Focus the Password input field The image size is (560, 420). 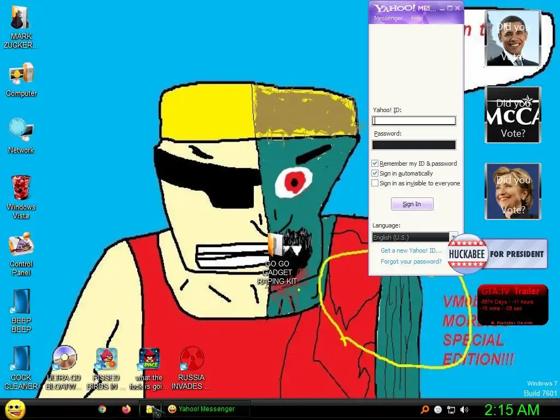tap(414, 144)
